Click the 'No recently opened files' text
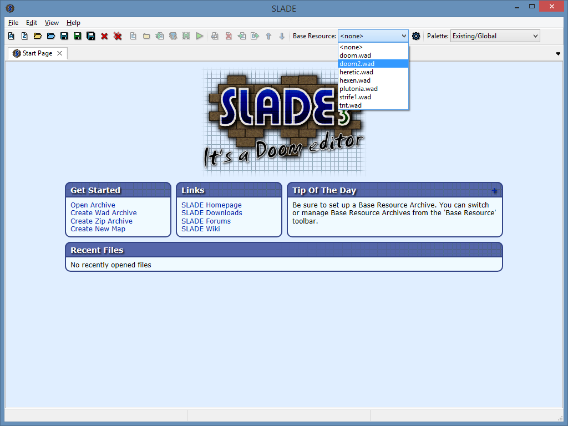 point(111,265)
